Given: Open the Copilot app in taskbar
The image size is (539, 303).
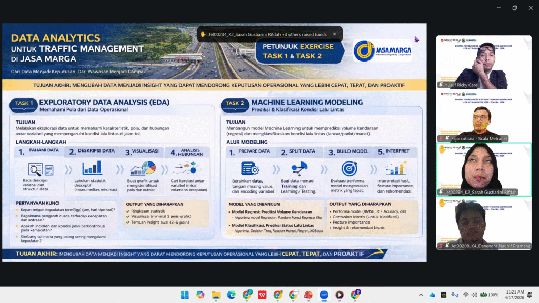Looking at the screenshot, I should coord(200,295).
